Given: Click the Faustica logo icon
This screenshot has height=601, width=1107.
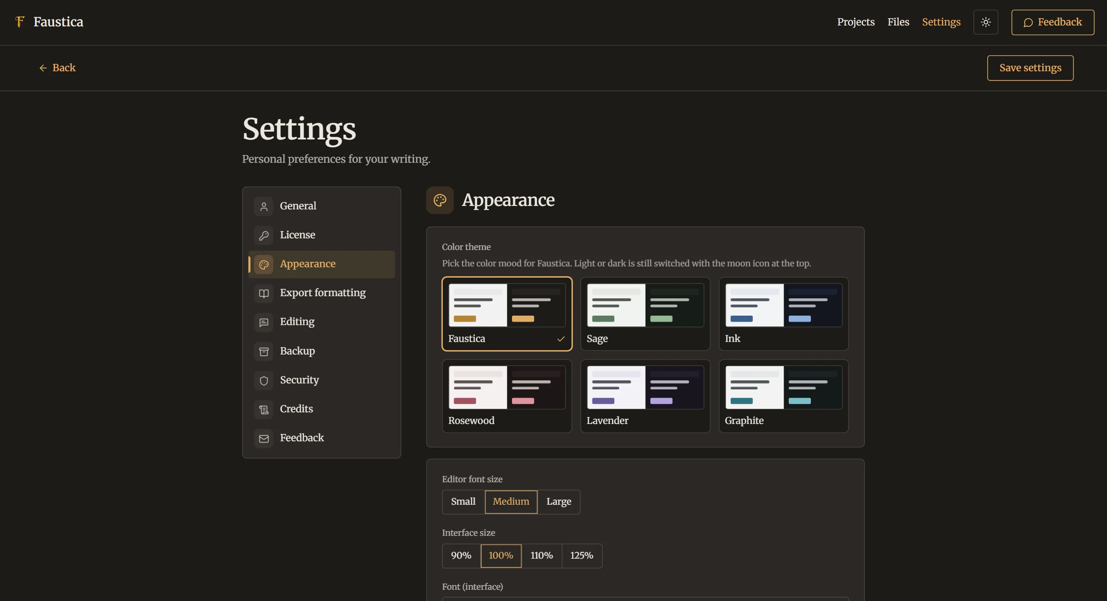Looking at the screenshot, I should (x=19, y=22).
